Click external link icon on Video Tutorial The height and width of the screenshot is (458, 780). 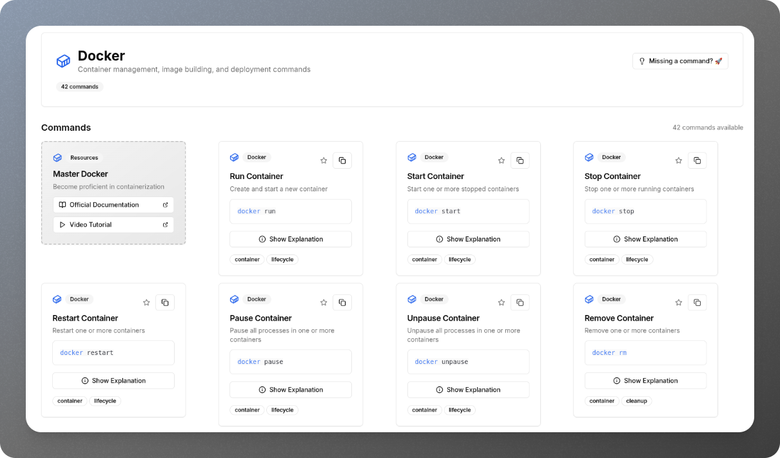click(x=165, y=225)
